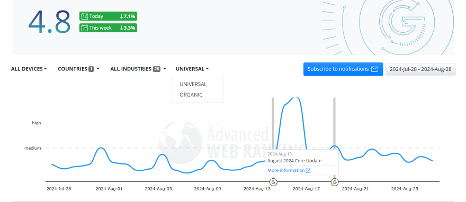The width and height of the screenshot is (466, 202).
Task: Click the industries count badge showing 26
Action: click(x=157, y=69)
